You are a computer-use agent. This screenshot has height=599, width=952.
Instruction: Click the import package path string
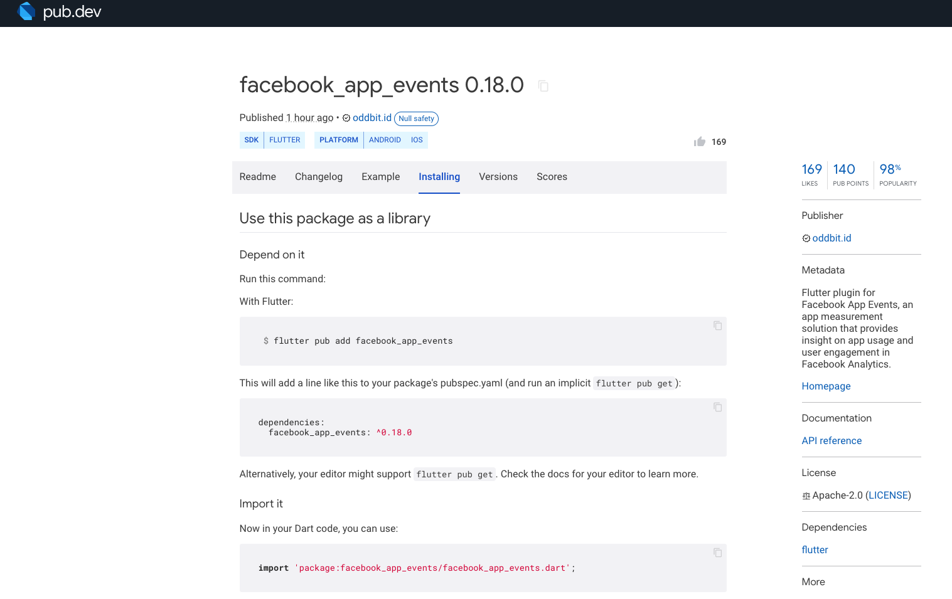tap(432, 568)
